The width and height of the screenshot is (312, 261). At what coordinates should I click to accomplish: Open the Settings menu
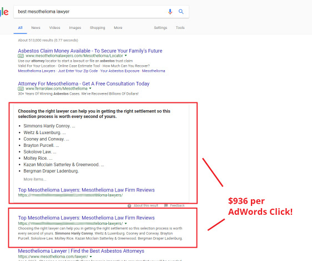(160, 28)
